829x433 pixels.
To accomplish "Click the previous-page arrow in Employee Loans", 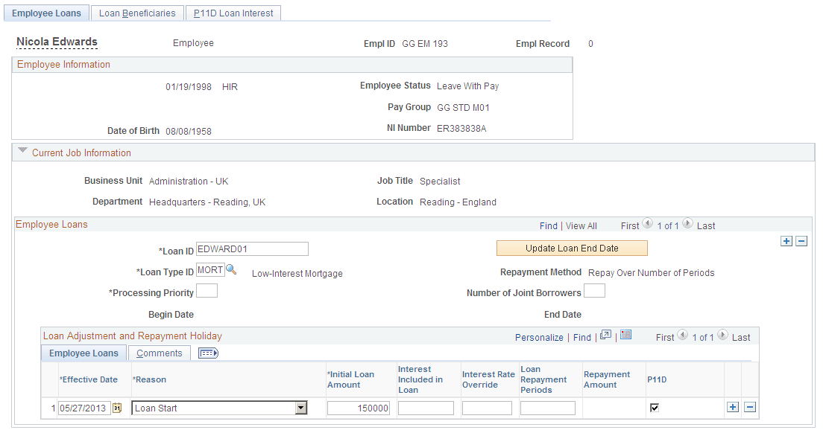I will coord(648,225).
